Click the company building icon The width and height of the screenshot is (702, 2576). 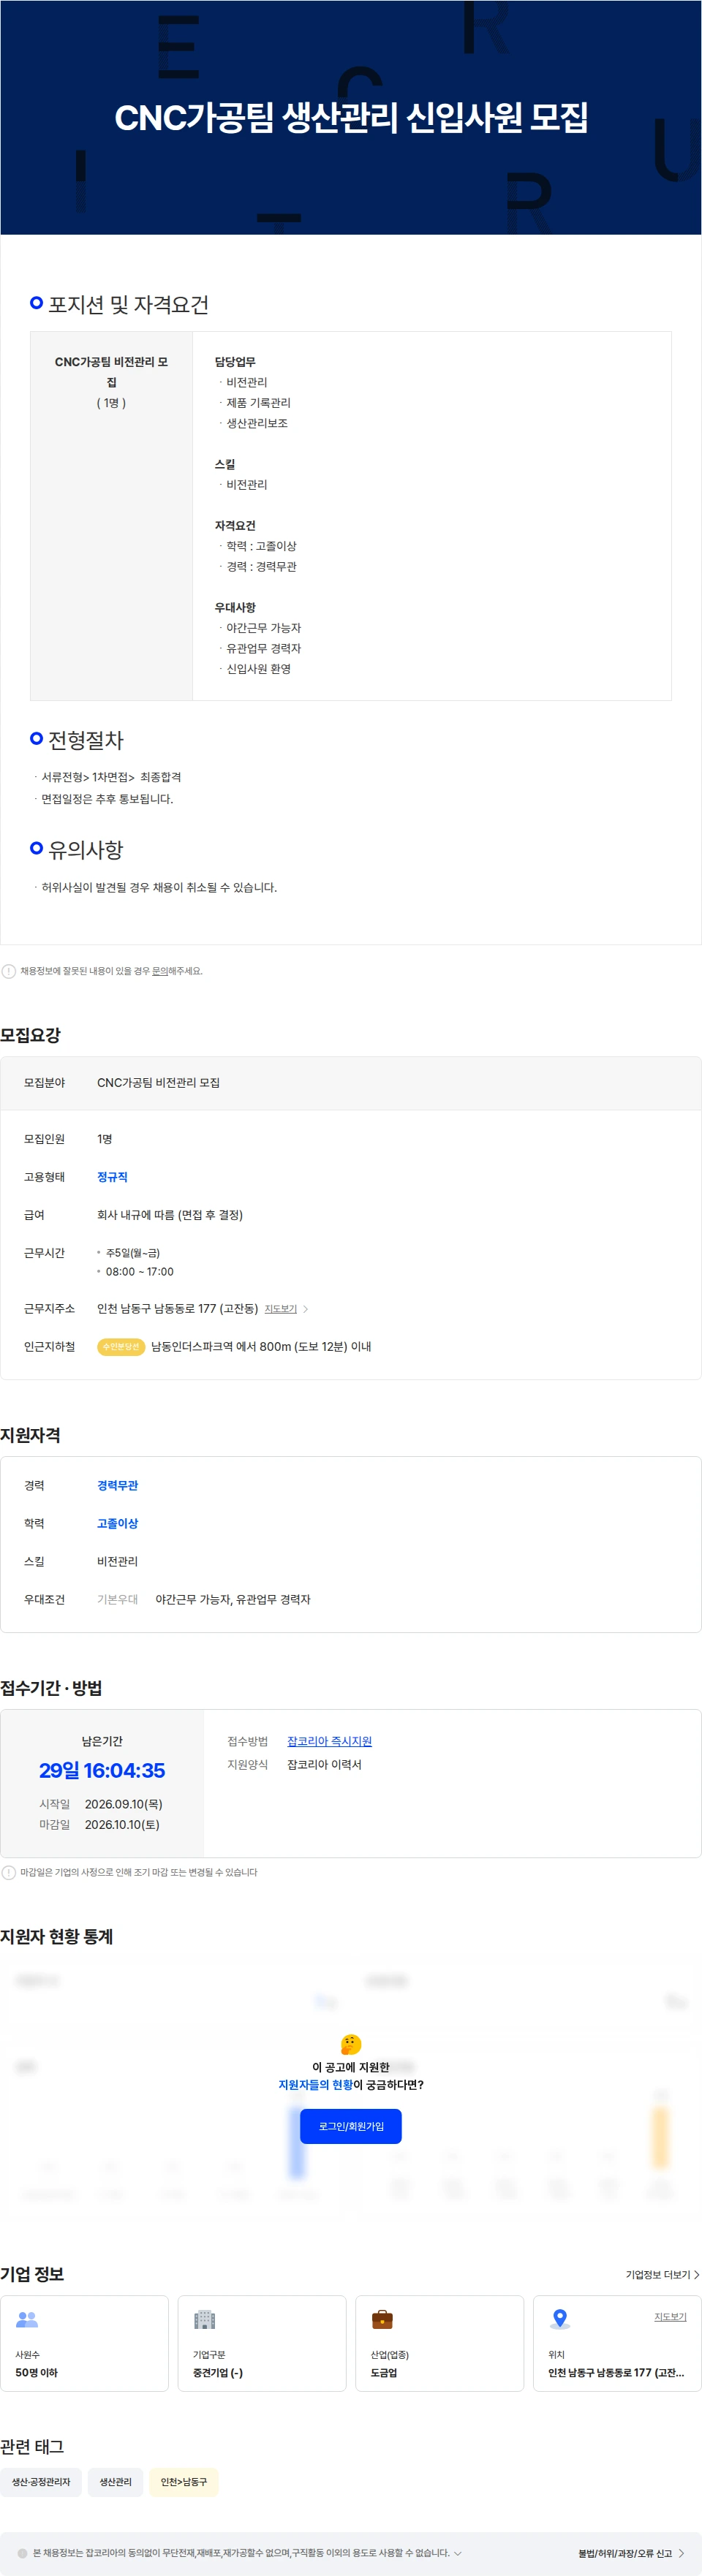coord(205,2319)
